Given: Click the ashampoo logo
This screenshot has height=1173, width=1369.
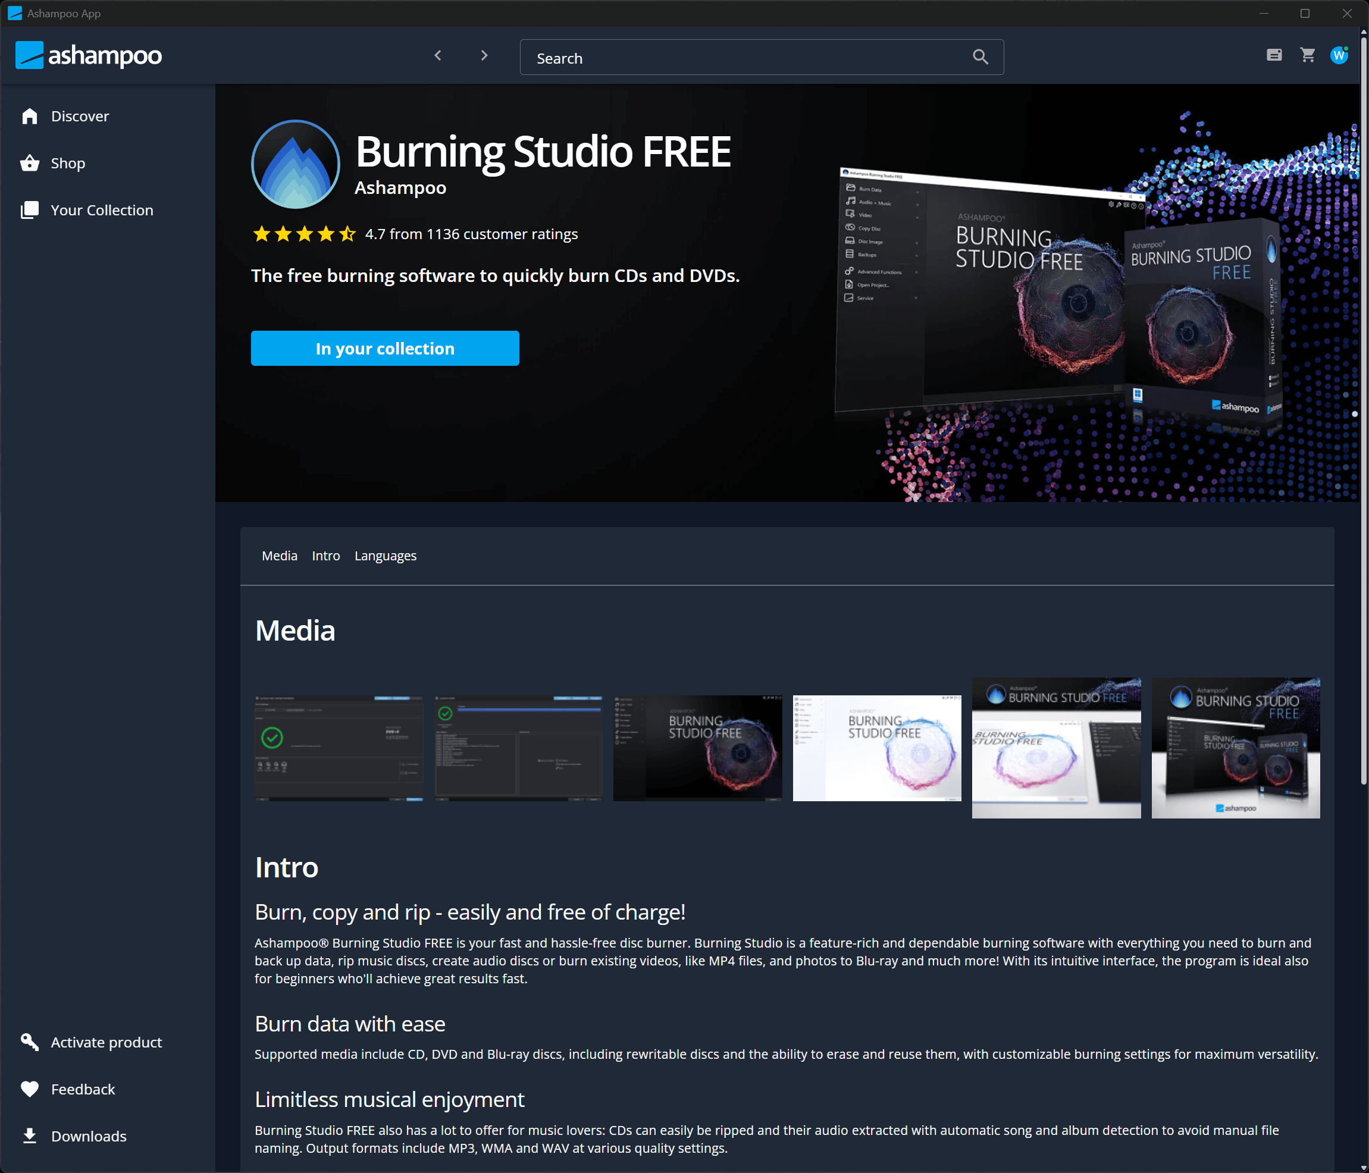Looking at the screenshot, I should click(x=89, y=55).
